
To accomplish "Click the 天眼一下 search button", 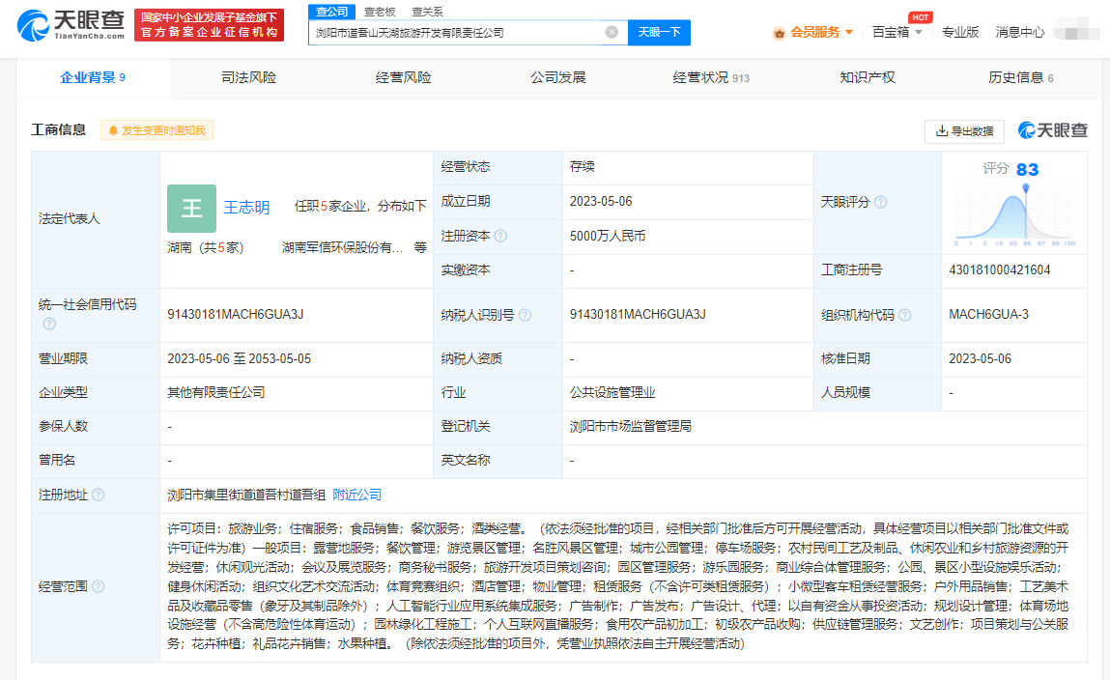I will [x=659, y=32].
